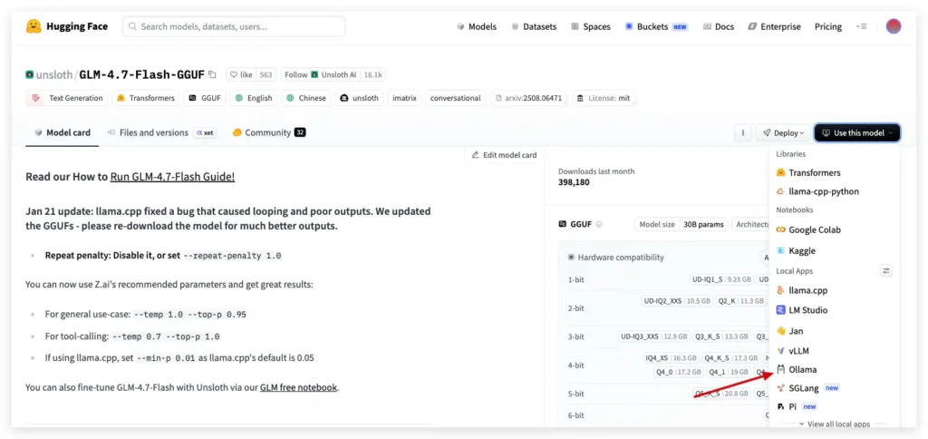Expand View all local apps
The image size is (928, 439).
[x=834, y=424]
